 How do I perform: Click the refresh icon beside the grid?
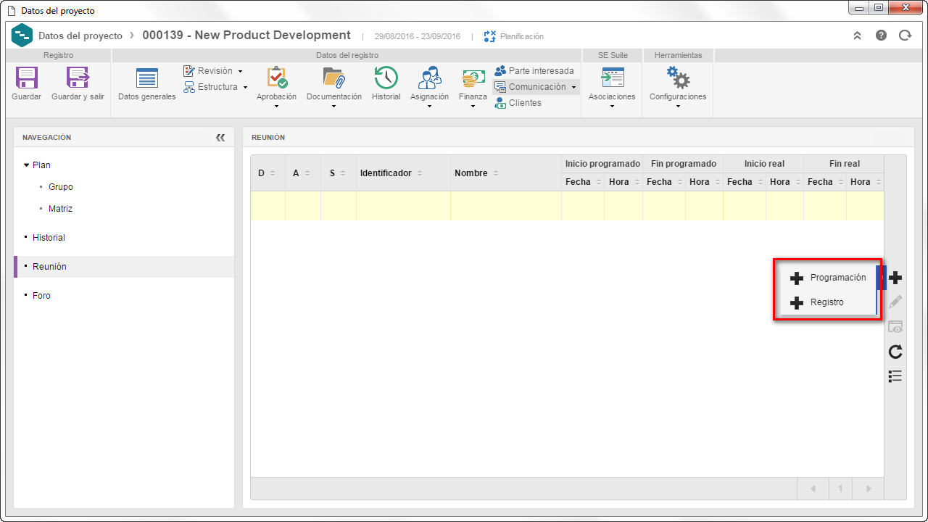[895, 352]
